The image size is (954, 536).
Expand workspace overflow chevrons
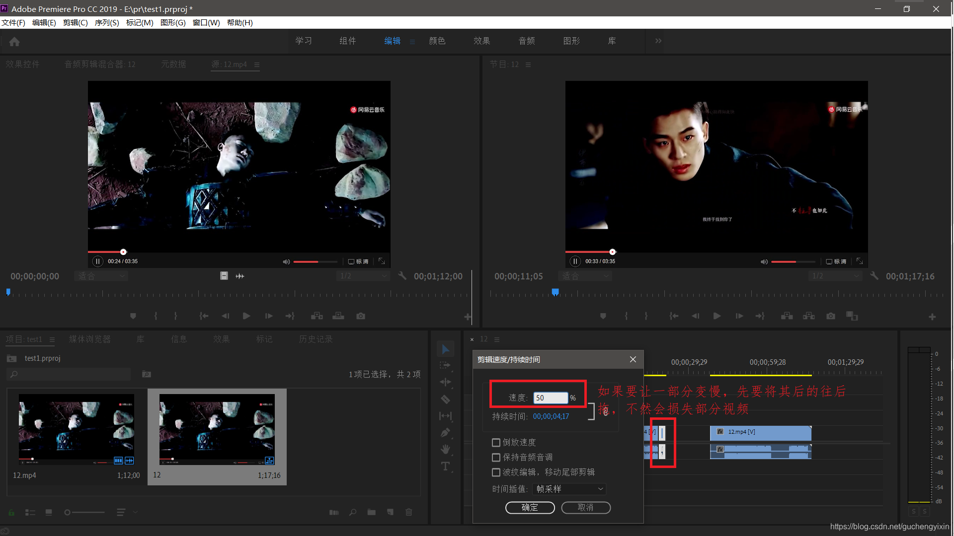pos(658,41)
